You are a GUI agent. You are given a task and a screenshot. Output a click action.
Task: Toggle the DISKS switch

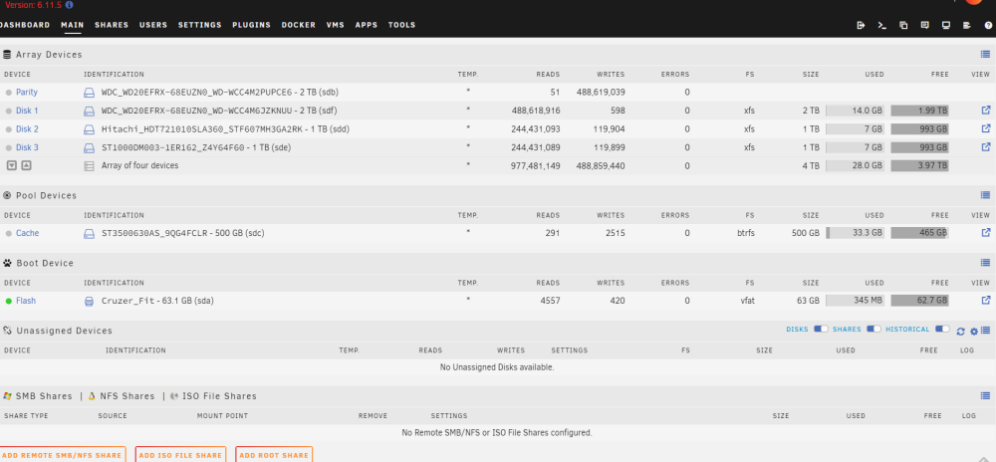pos(821,329)
